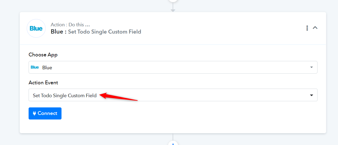Click the down arrow connector above card
The image size is (338, 145).
(x=173, y=10)
